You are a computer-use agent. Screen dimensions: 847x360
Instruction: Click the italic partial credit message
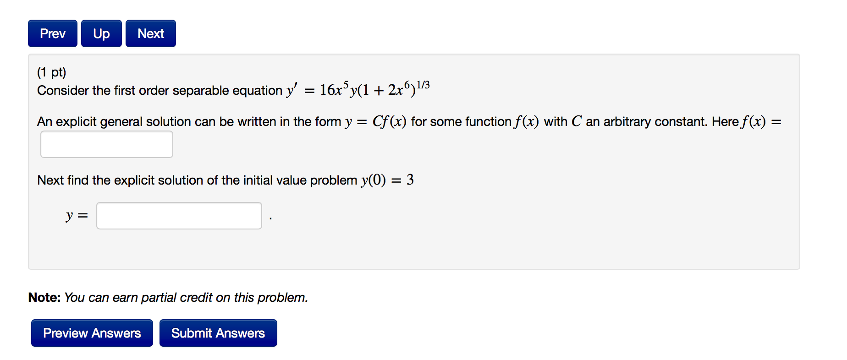click(x=186, y=298)
